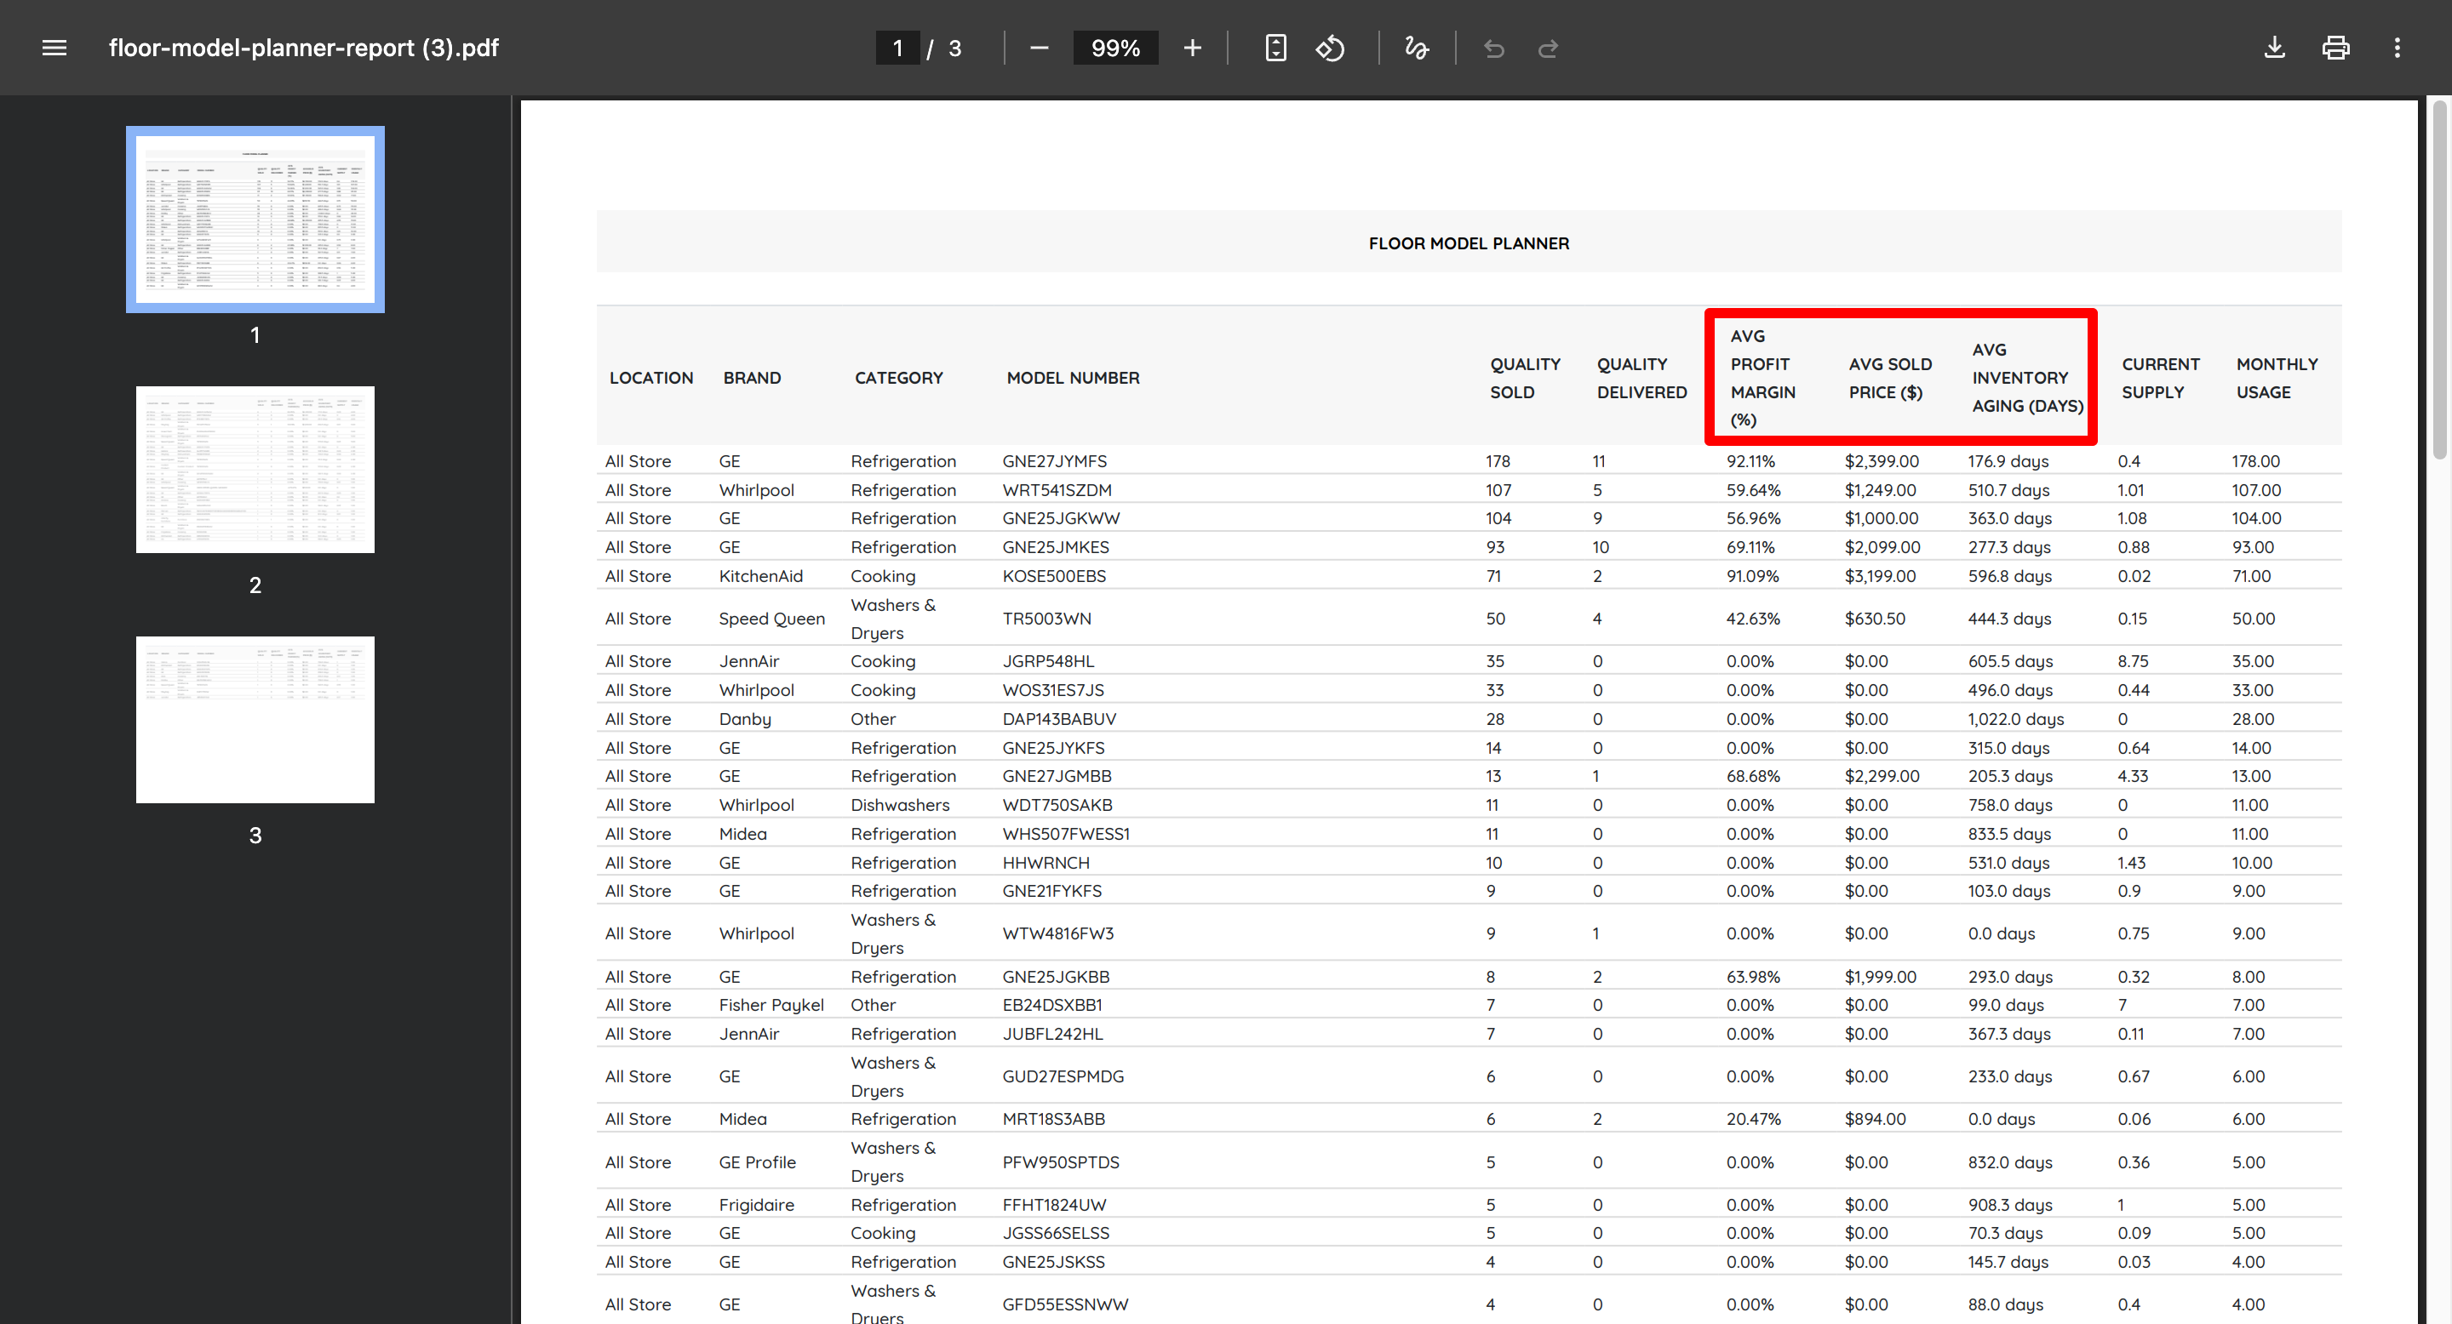Click the MODEL NUMBER column header
The image size is (2452, 1324).
click(1073, 378)
